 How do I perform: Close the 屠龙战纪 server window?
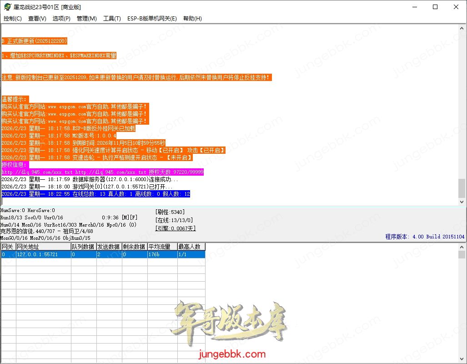[456, 7]
